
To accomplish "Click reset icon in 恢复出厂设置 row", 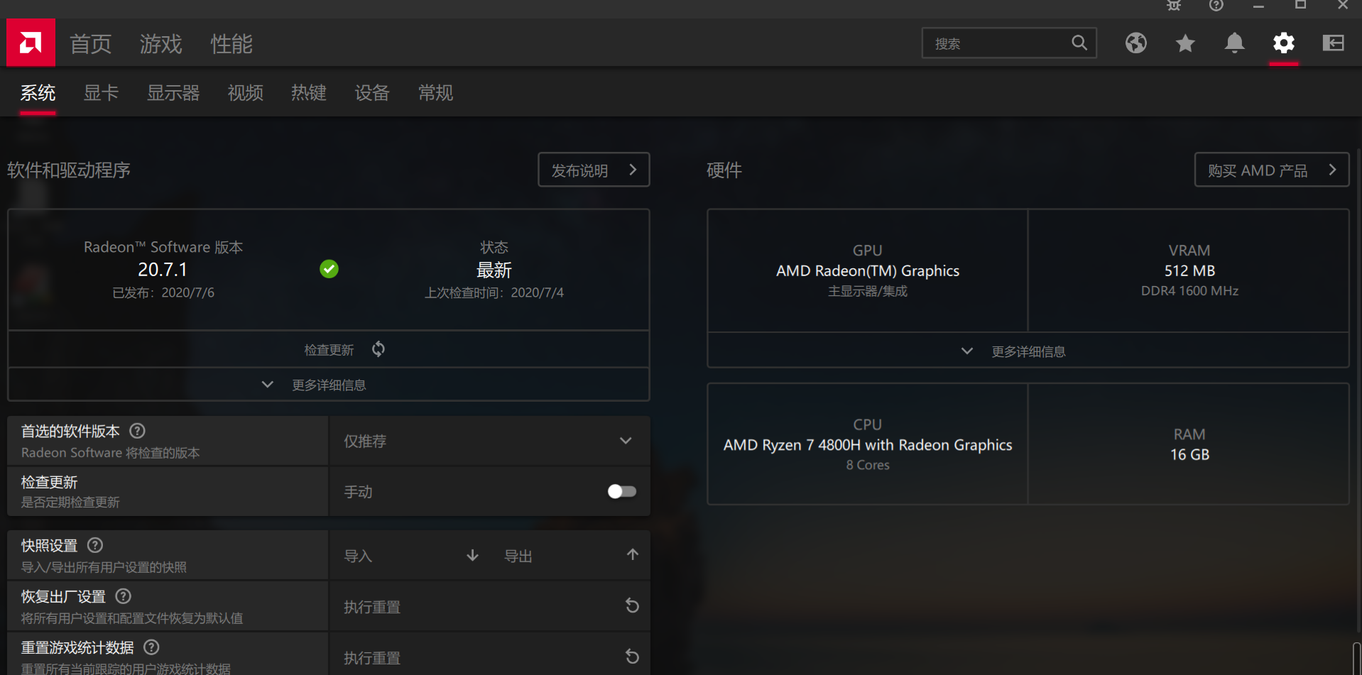I will pyautogui.click(x=632, y=606).
